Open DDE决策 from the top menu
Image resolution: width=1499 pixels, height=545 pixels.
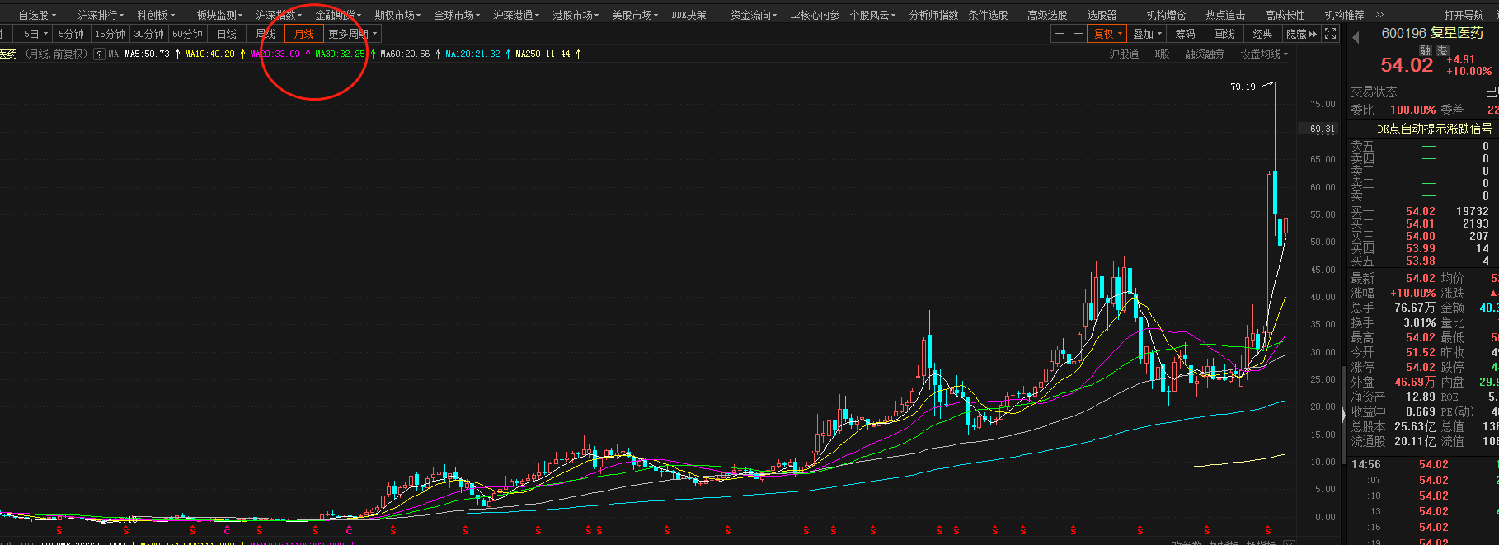tap(688, 15)
